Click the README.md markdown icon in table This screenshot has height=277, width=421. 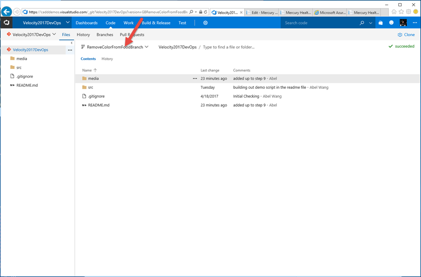pos(84,105)
